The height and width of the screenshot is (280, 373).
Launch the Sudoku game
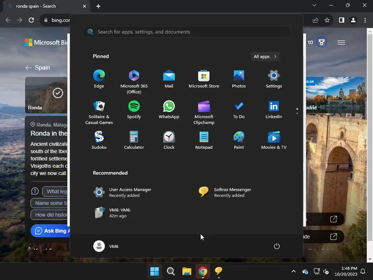click(x=99, y=140)
